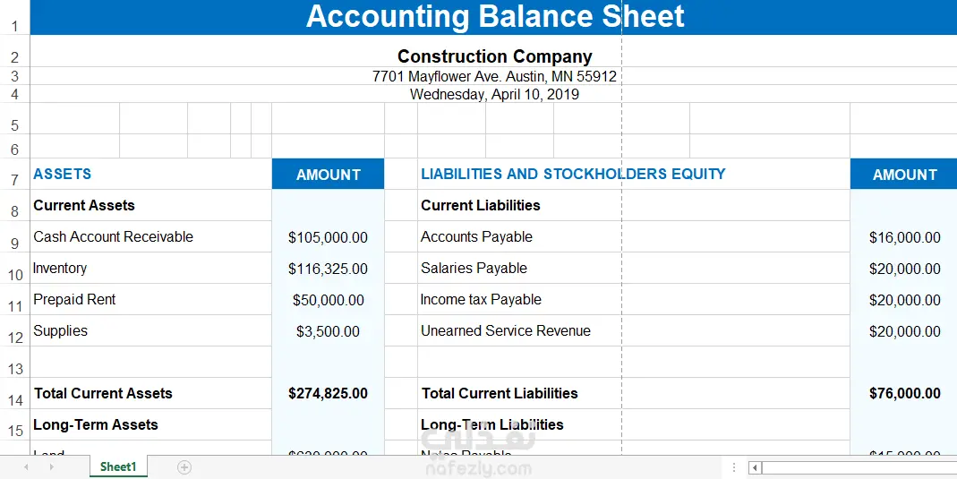The height and width of the screenshot is (479, 957).
Task: Select the $76,000.00 total liabilities cell
Action: pos(904,394)
